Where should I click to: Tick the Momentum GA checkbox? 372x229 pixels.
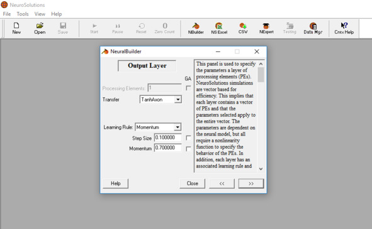point(188,149)
